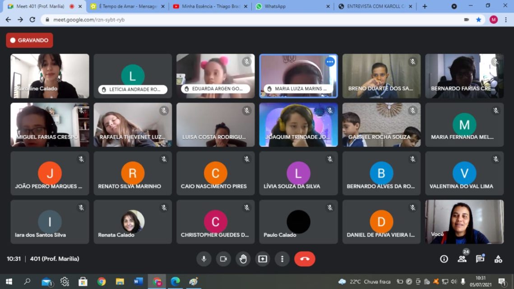Open weather widget 22°C Chuva fraca

(x=365, y=281)
